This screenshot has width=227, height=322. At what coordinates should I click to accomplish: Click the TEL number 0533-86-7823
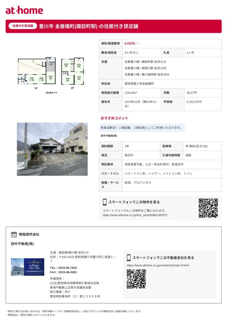tap(63, 268)
